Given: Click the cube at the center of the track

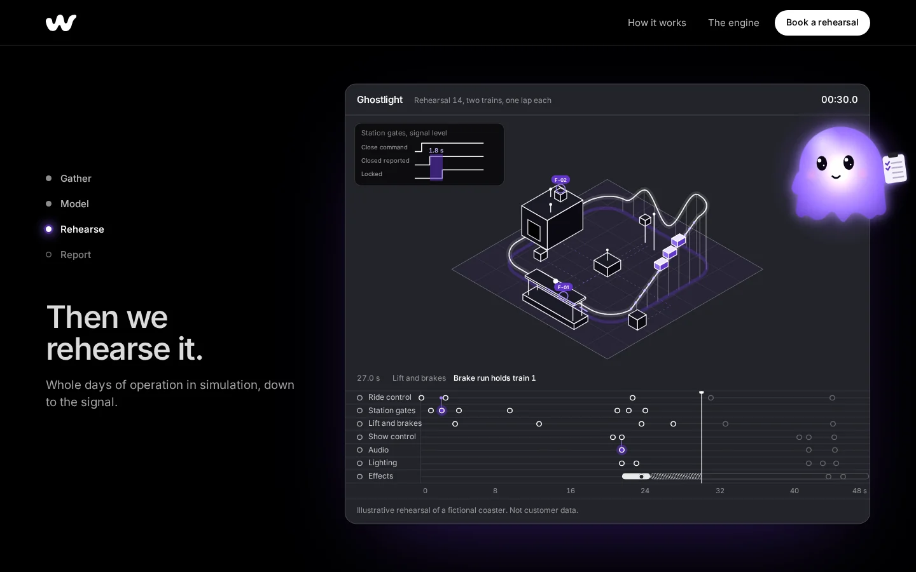Looking at the screenshot, I should [607, 264].
